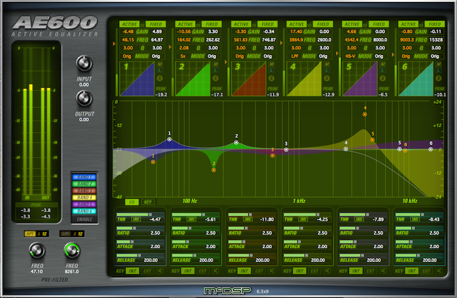Enable INV on band 1 threshold
Screen dimensions: 457x298
tap(136, 219)
